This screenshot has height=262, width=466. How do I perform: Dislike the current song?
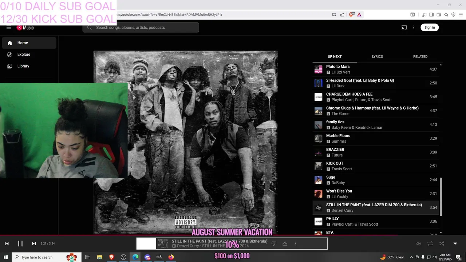274,243
